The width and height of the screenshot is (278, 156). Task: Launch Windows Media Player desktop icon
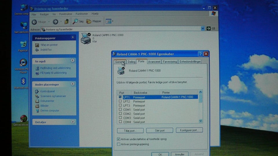[23, 63]
